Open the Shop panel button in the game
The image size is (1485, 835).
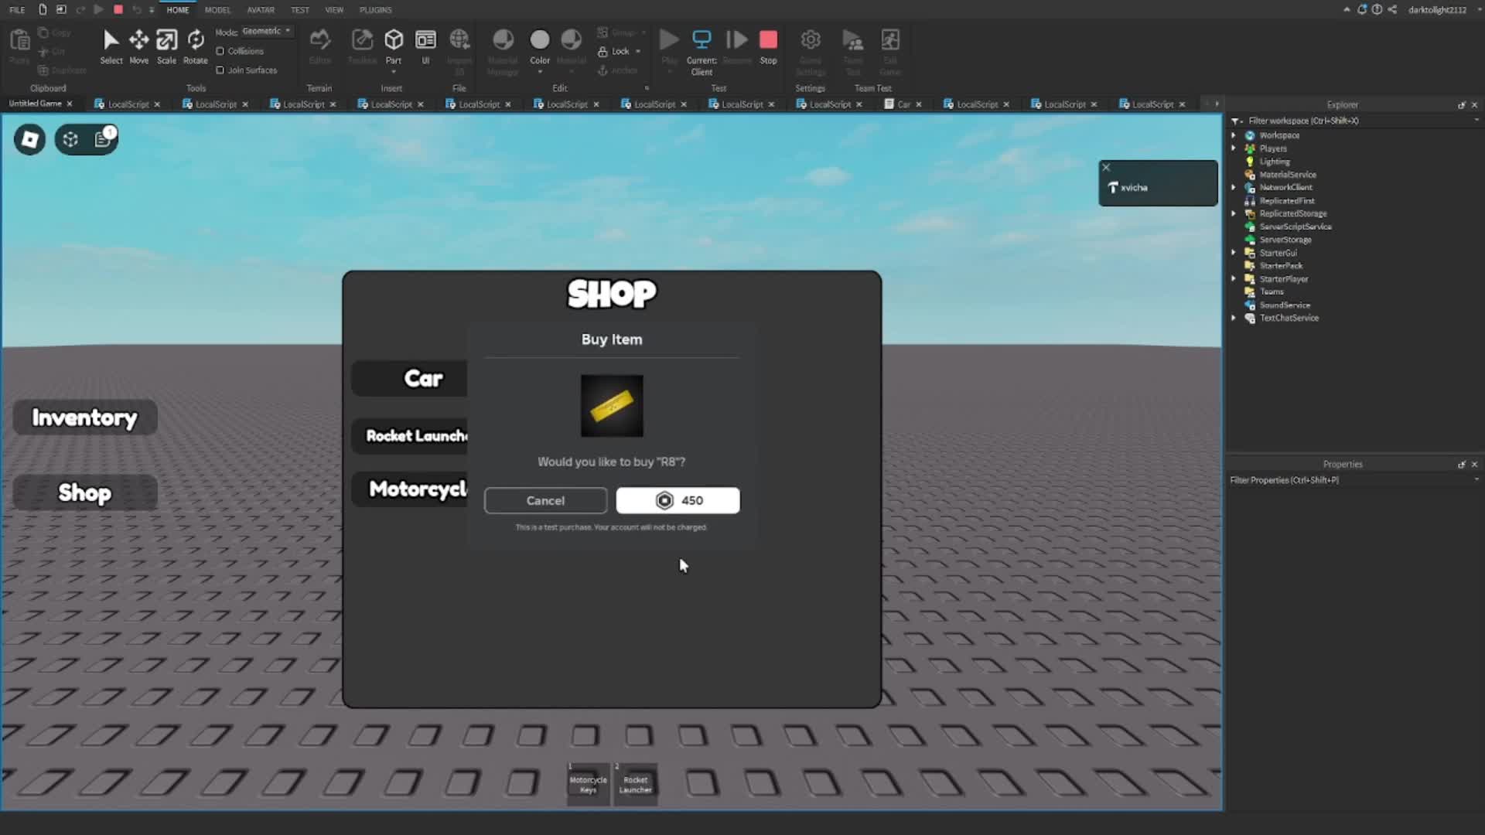(84, 492)
